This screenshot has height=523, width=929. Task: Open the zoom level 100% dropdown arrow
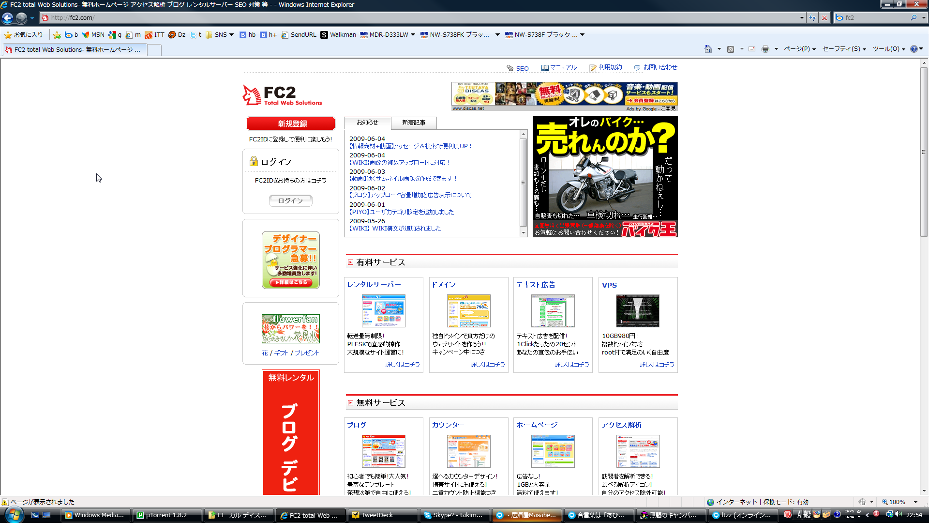click(x=915, y=502)
